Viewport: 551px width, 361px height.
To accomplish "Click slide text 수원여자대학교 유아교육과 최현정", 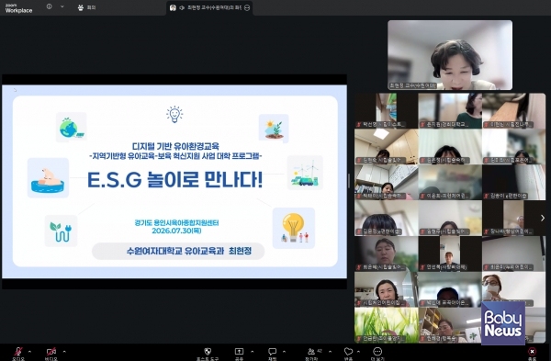I will pos(189,251).
